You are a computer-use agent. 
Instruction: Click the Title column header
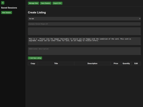pos(56,63)
